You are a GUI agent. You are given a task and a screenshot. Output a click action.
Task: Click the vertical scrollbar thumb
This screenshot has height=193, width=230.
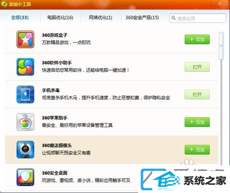221,45
